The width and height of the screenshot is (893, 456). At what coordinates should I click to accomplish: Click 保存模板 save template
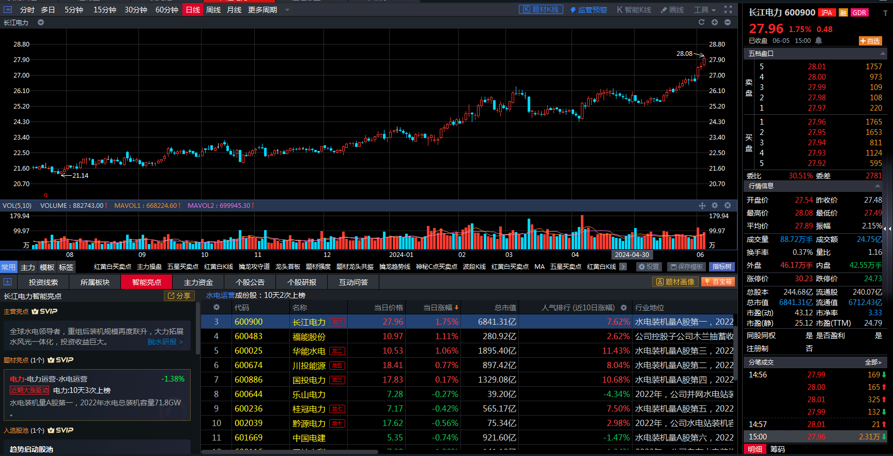click(687, 267)
